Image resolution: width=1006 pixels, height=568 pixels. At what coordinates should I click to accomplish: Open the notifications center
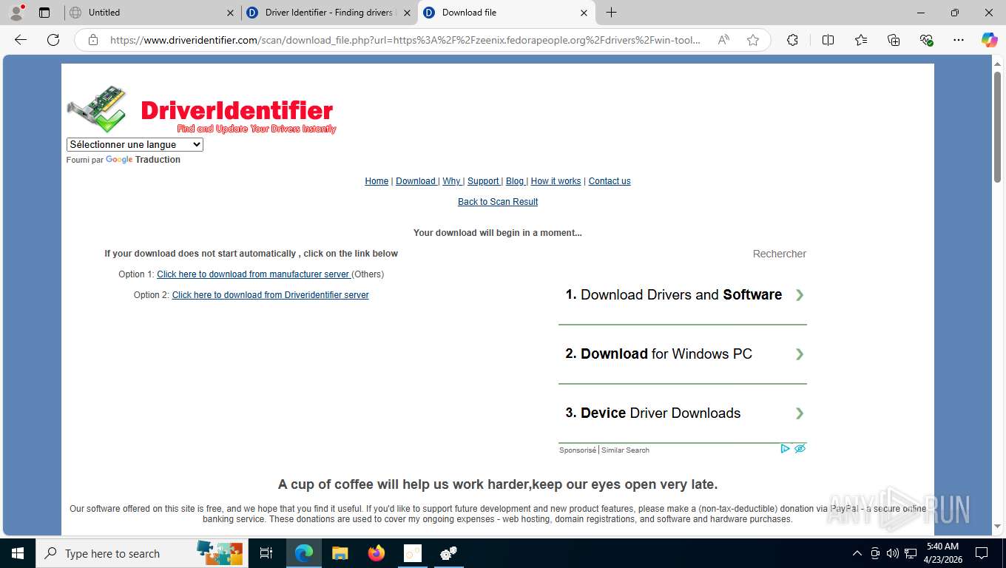[982, 553]
